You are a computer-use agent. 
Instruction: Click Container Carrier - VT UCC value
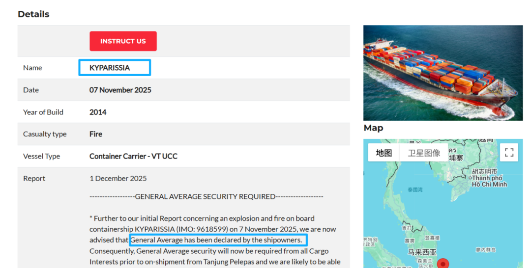[x=133, y=156]
